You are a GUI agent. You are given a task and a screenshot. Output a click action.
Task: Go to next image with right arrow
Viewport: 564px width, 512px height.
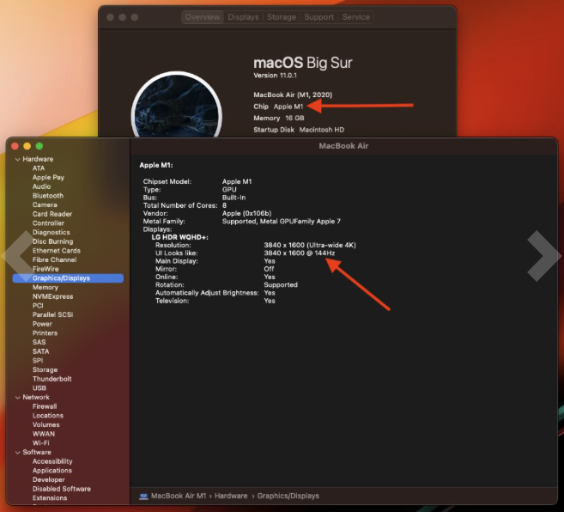pos(544,256)
